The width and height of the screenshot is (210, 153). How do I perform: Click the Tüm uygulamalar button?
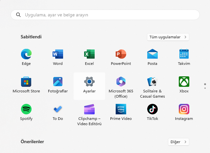(168, 37)
